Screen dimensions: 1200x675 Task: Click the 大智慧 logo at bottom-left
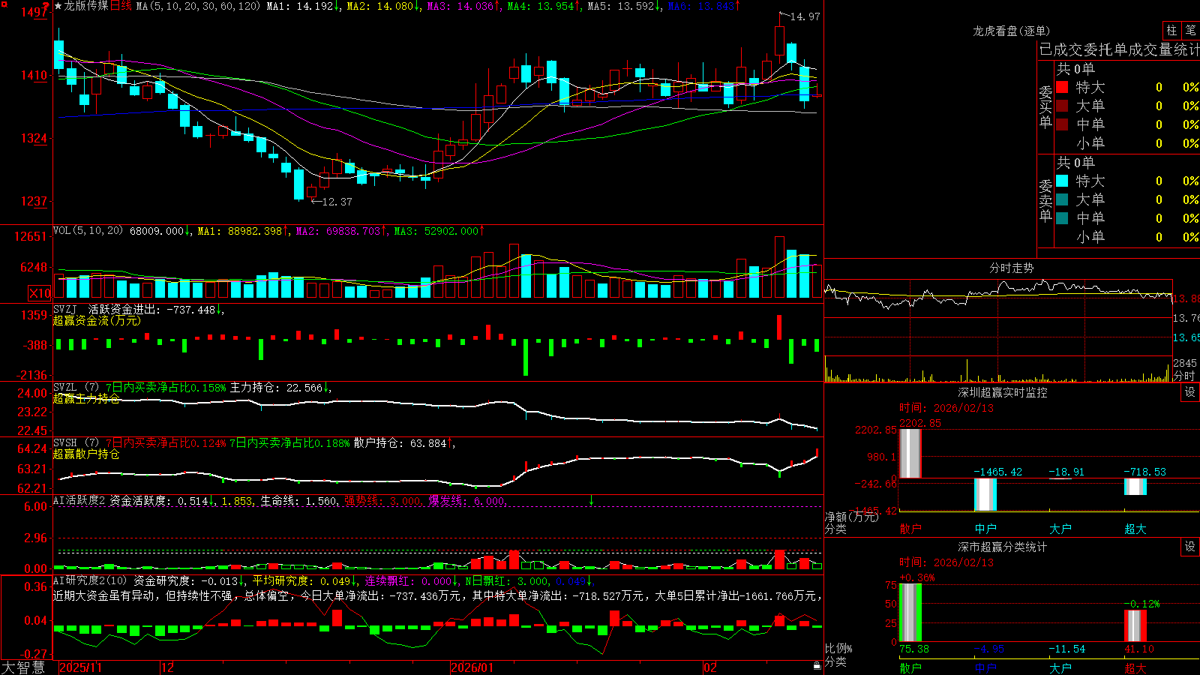point(23,667)
